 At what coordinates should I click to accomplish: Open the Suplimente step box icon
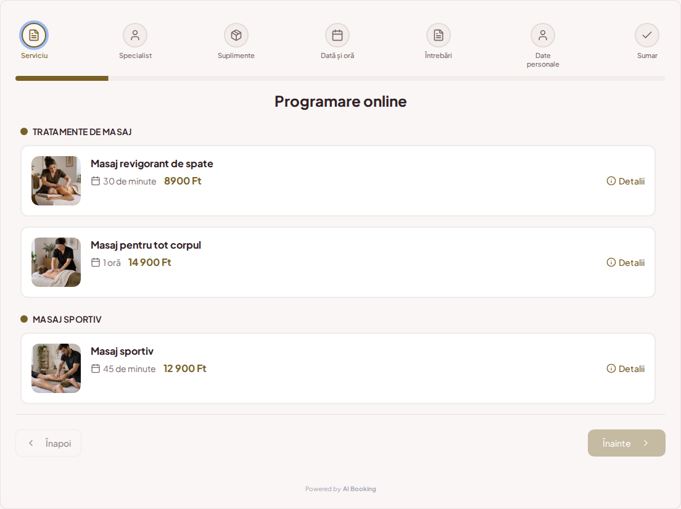[x=236, y=35]
